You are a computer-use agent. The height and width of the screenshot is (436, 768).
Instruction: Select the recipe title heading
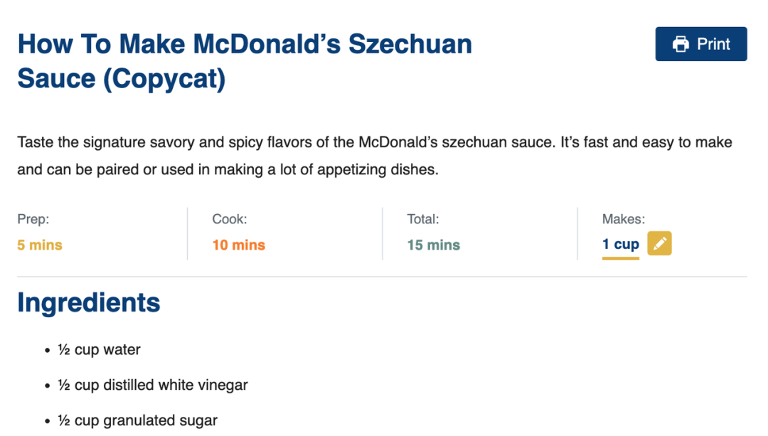click(x=245, y=61)
